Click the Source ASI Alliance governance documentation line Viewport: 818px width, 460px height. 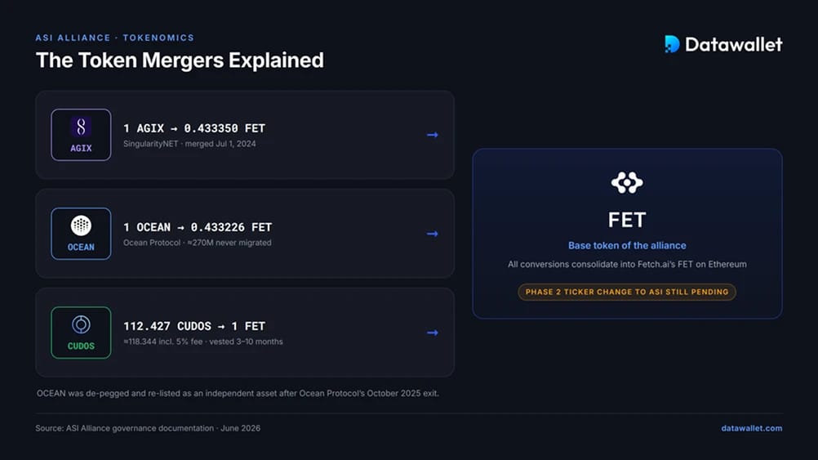(148, 428)
